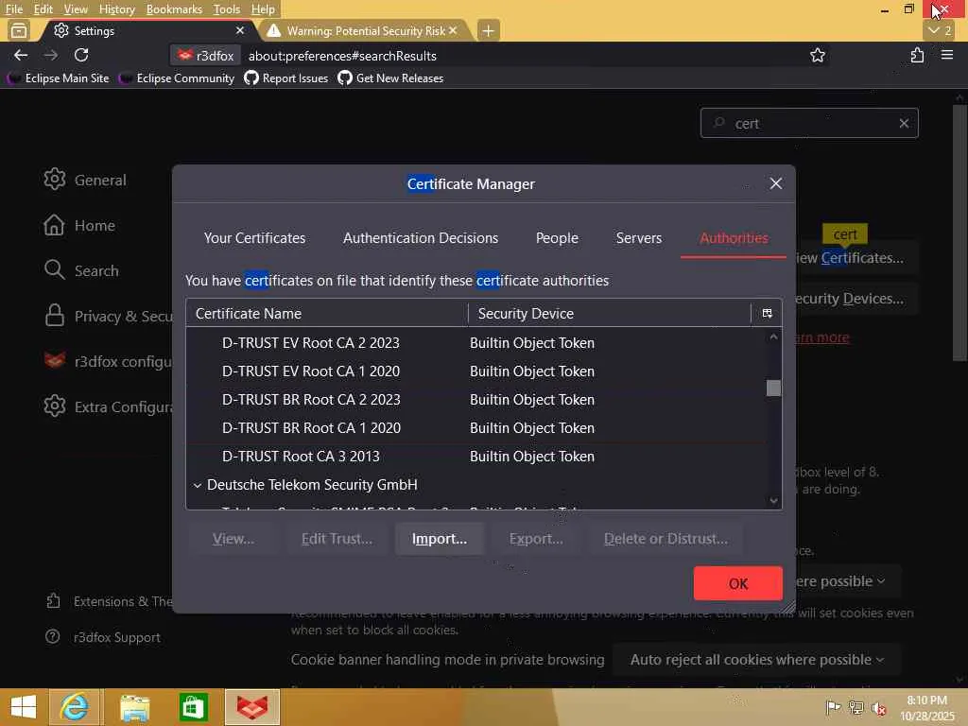Open the Get New Releases bookmark
Screen dimensions: 968x726
tap(390, 78)
